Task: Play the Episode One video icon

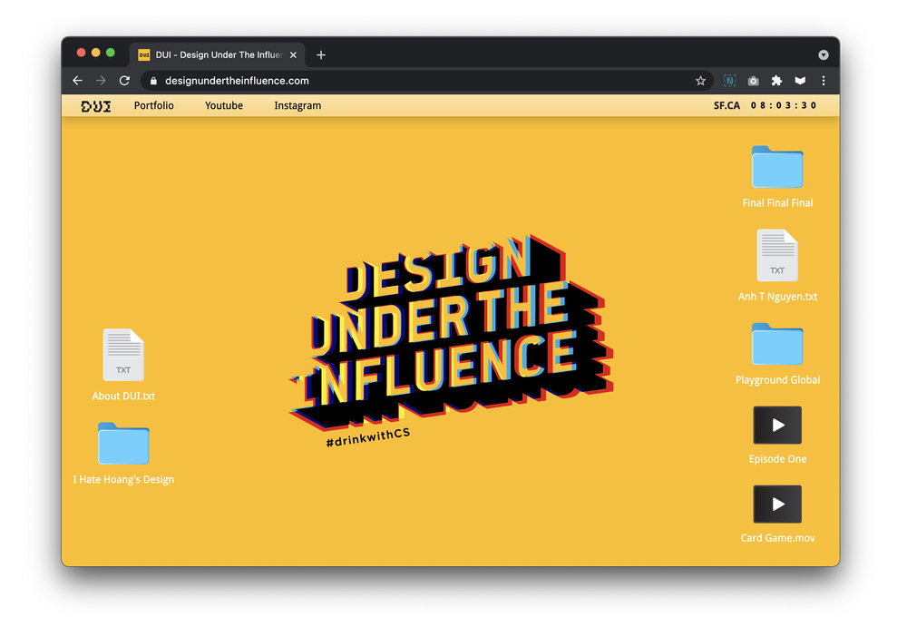Action: 777,425
